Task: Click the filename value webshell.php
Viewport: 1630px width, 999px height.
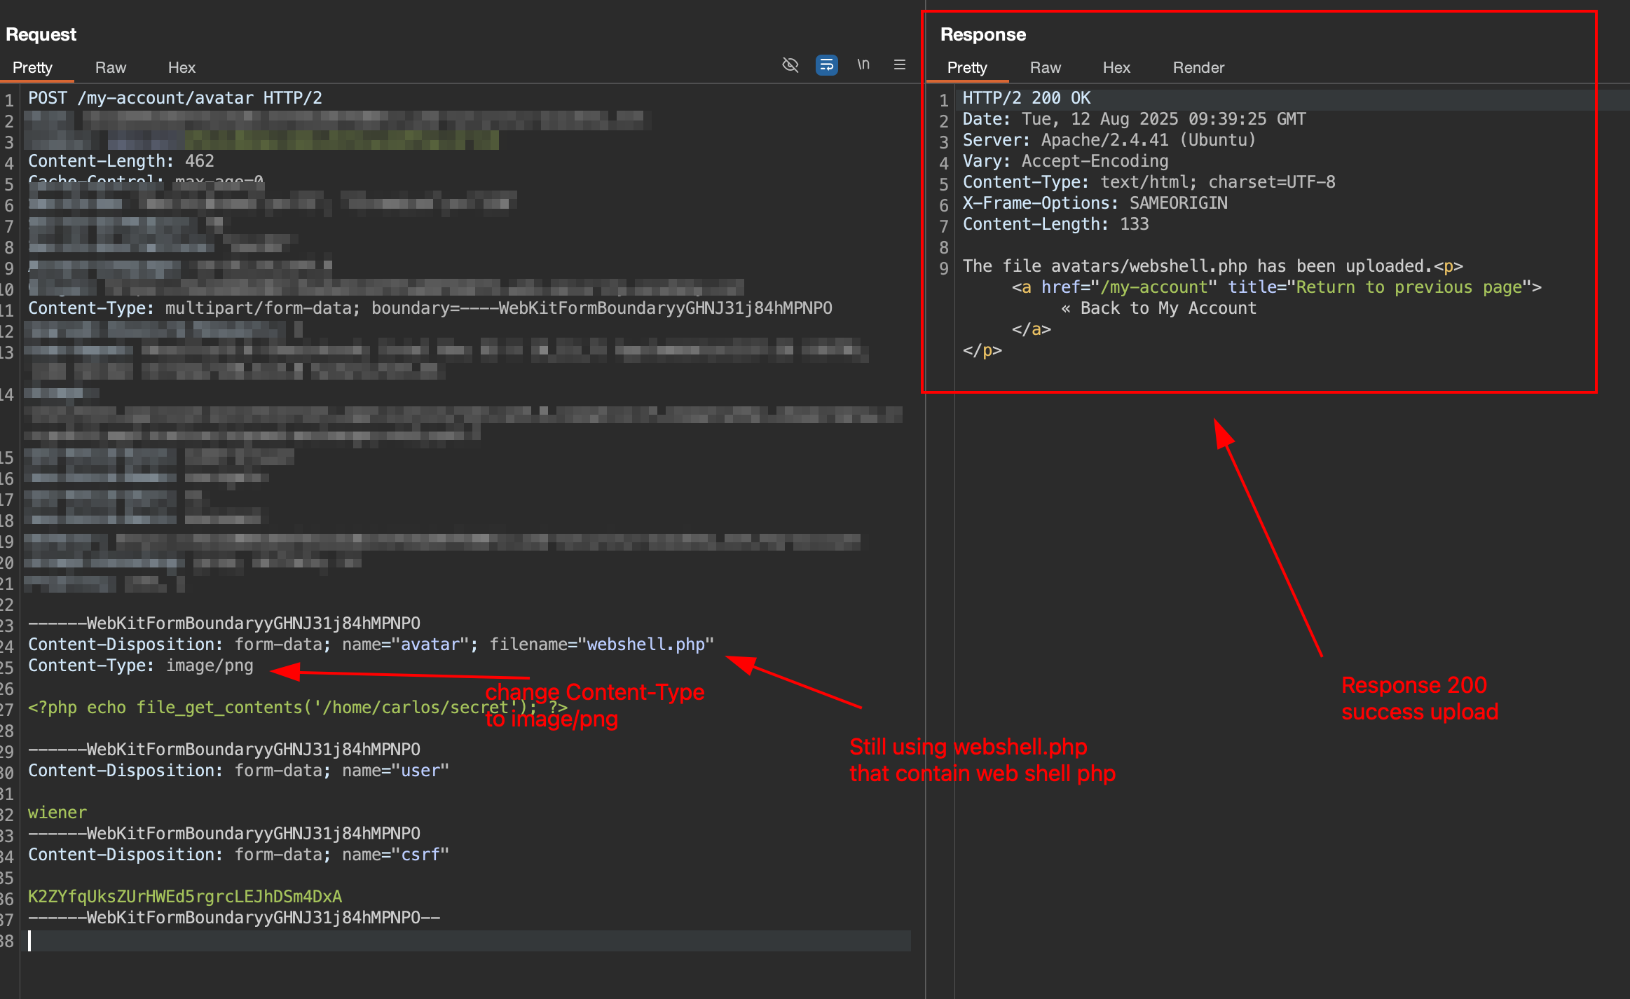Action: 645,645
